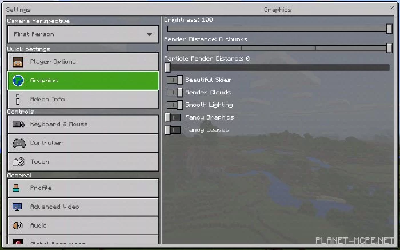Click the globe Graphics icon
The image size is (400, 250).
(18, 81)
